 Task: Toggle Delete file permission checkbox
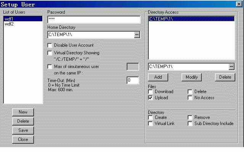click(x=190, y=92)
